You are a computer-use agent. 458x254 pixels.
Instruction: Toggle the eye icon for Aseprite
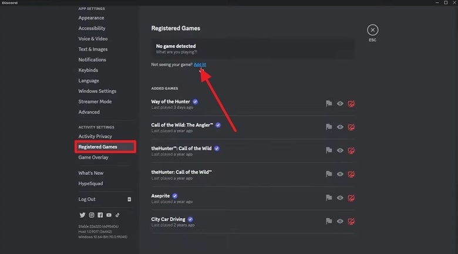(x=340, y=198)
